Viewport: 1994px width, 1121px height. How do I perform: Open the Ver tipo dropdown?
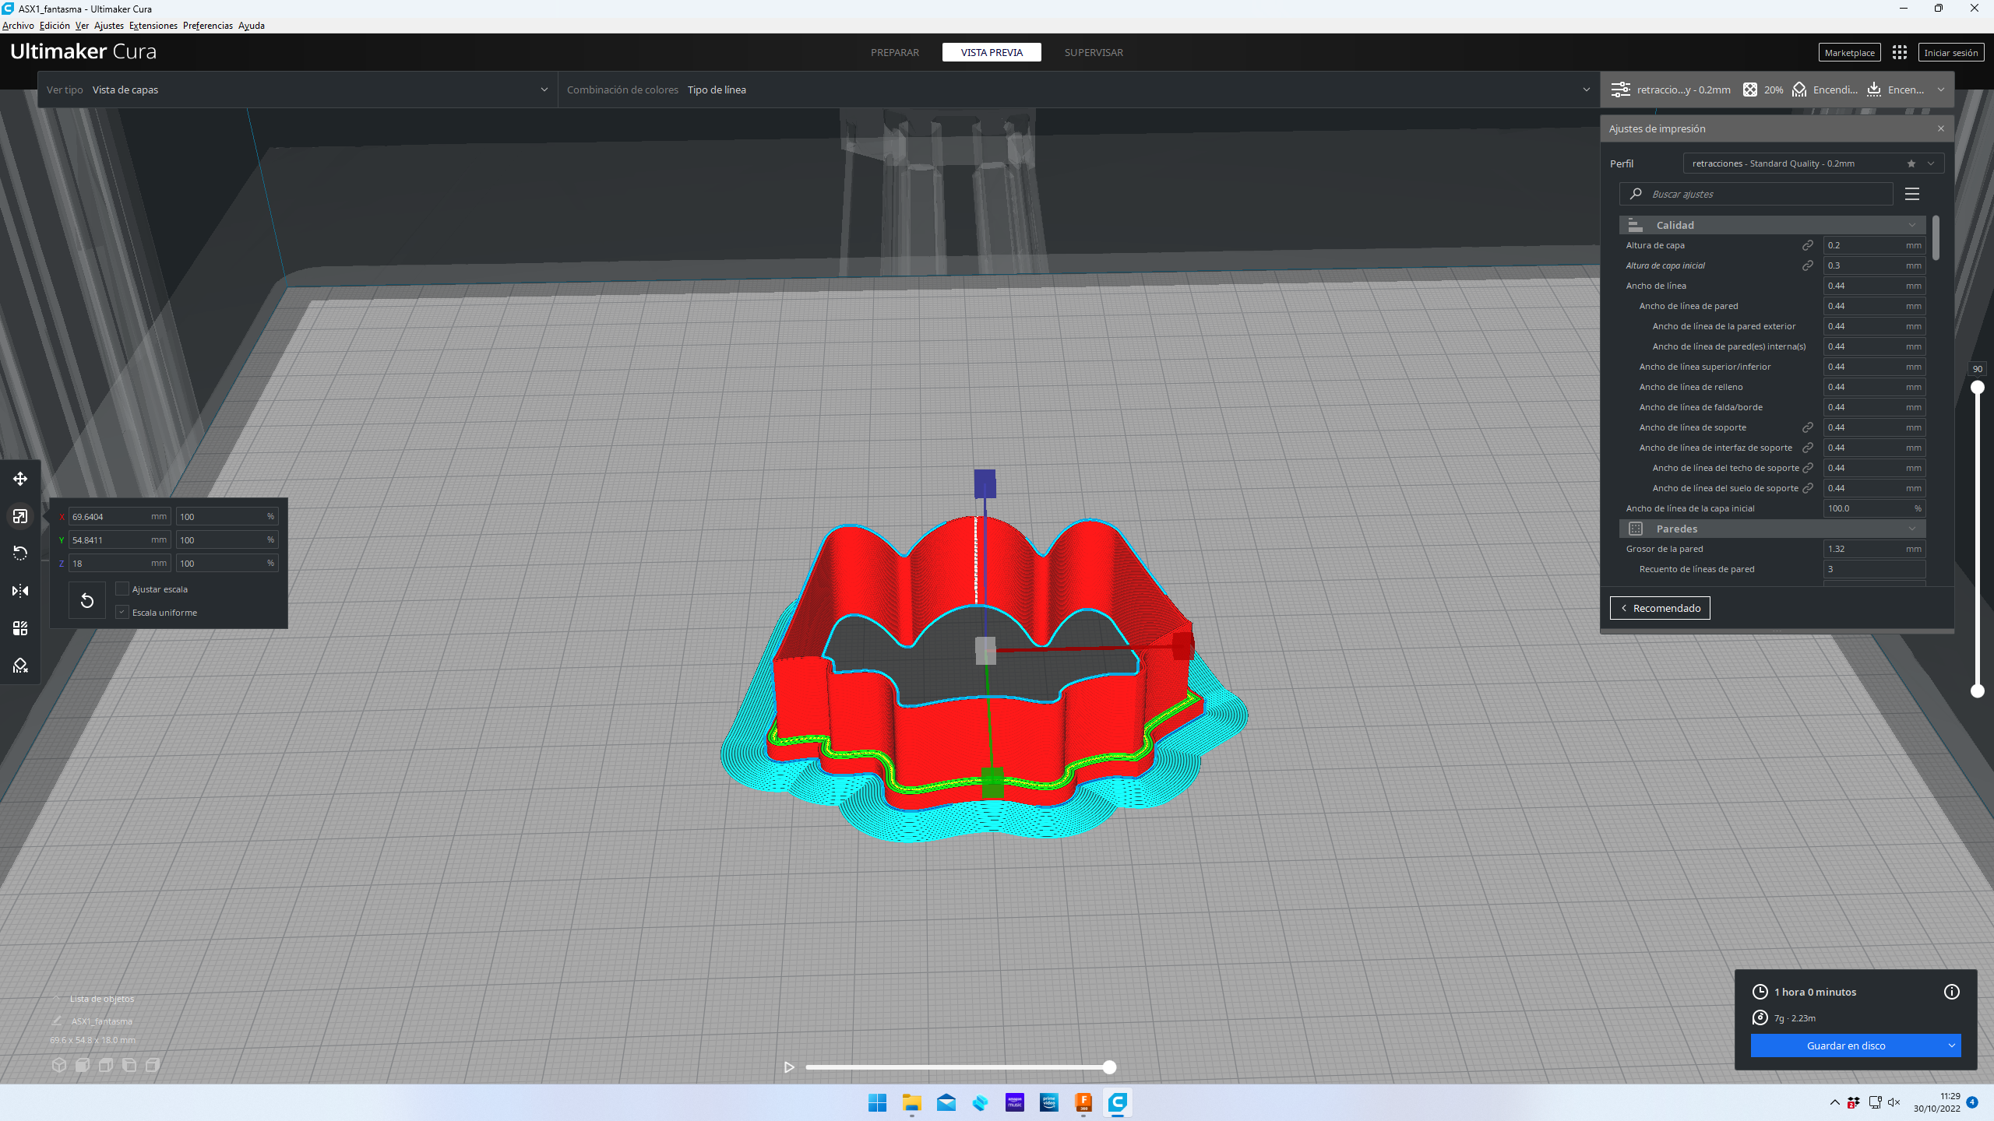[x=296, y=90]
